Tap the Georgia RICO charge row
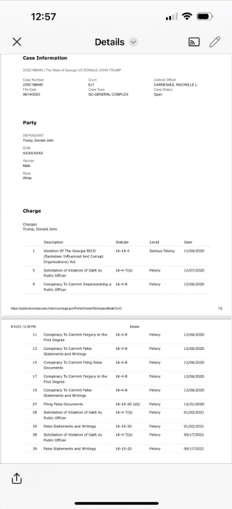 click(x=117, y=256)
